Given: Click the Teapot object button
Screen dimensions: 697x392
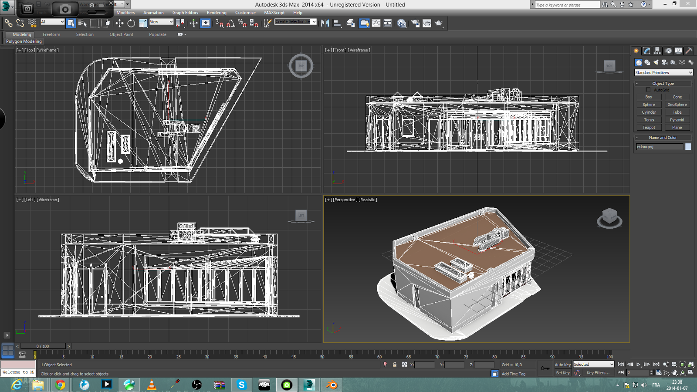Looking at the screenshot, I should [649, 128].
